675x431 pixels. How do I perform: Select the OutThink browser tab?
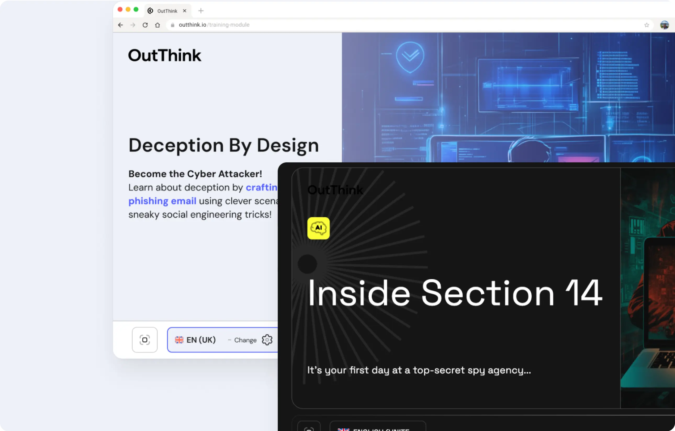[167, 11]
